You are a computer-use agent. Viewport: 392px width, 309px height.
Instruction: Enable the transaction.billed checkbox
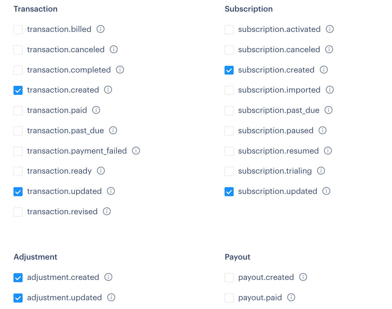point(18,30)
